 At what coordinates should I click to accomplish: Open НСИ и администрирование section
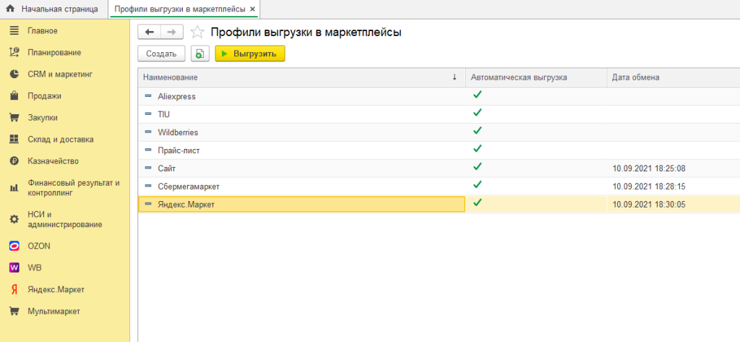[x=64, y=219]
